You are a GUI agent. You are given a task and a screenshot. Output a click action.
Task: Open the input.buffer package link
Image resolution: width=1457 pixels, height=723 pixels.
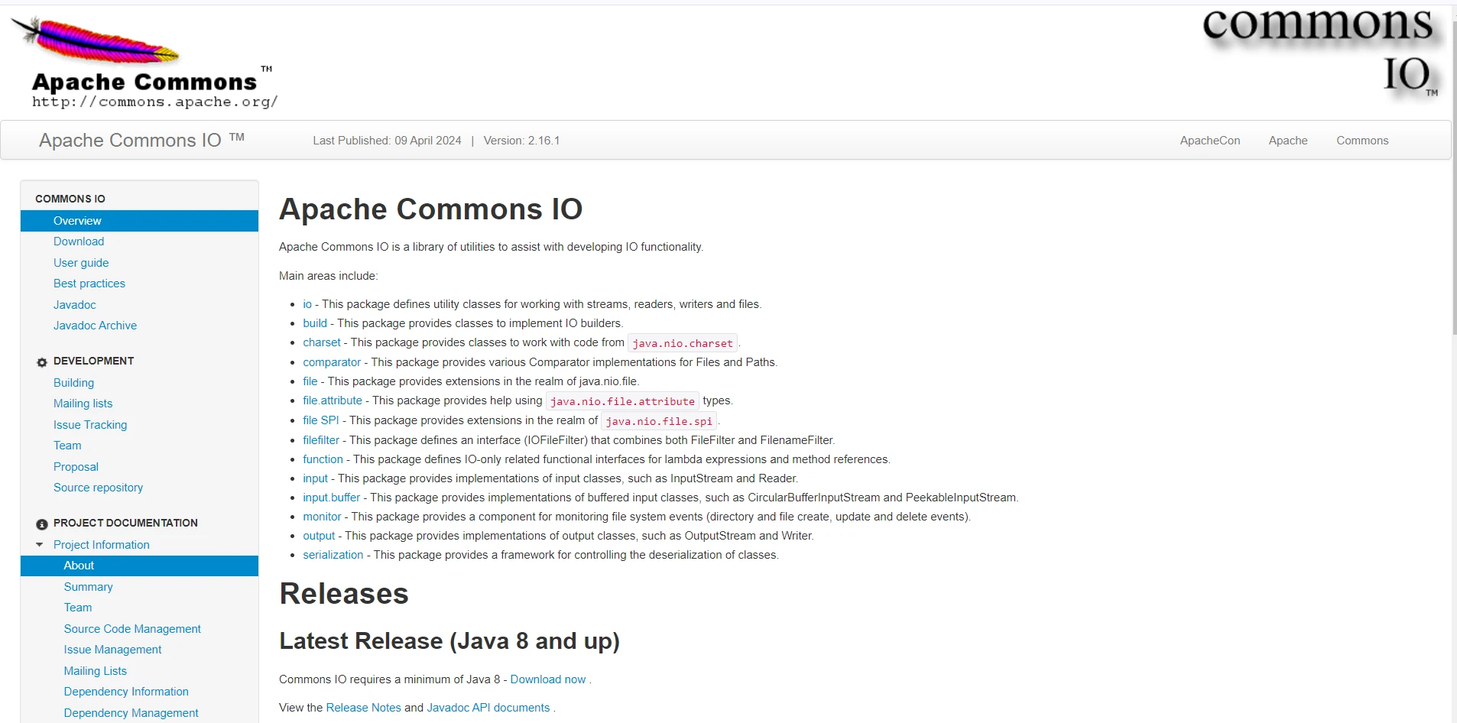point(331,498)
